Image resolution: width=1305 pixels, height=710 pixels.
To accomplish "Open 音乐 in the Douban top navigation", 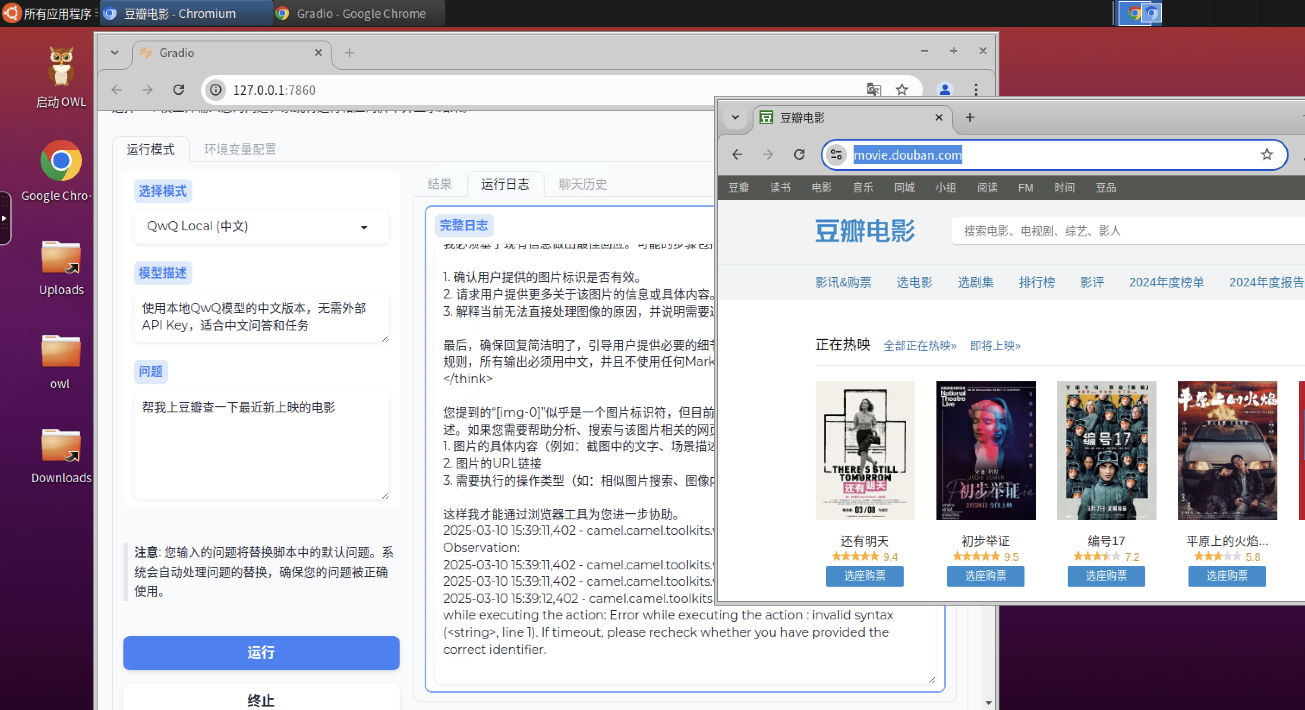I will coord(863,187).
